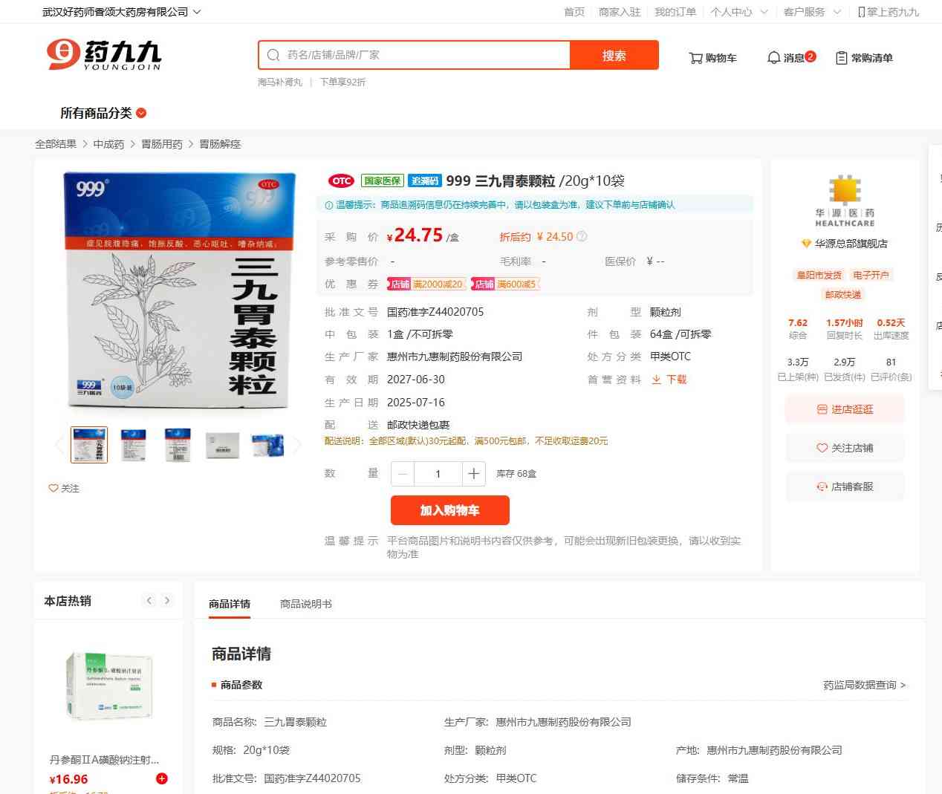
Task: Select the second product thumbnail image
Action: click(134, 445)
